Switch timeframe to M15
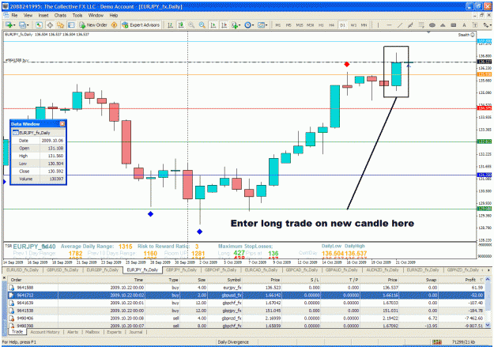494x347 pixels. click(x=300, y=25)
